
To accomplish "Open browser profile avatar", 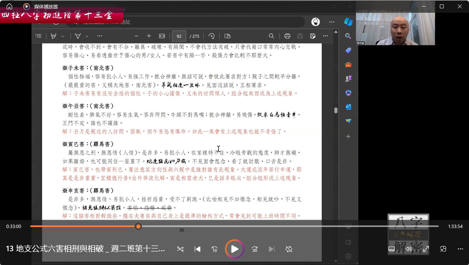I will pos(316,22).
